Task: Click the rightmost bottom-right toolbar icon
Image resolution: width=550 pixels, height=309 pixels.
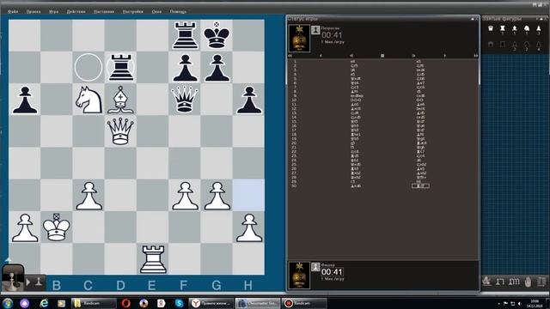Action: 542,282
